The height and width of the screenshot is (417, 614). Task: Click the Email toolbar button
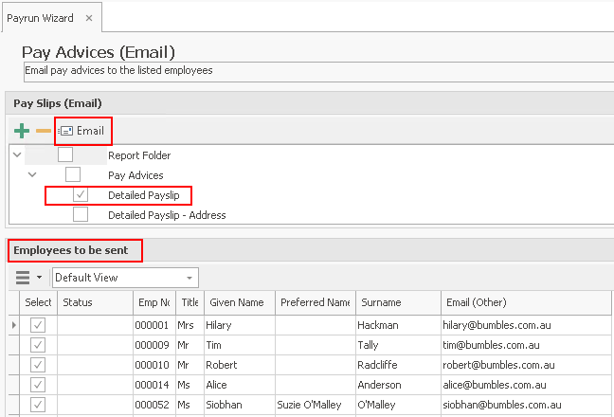(81, 131)
